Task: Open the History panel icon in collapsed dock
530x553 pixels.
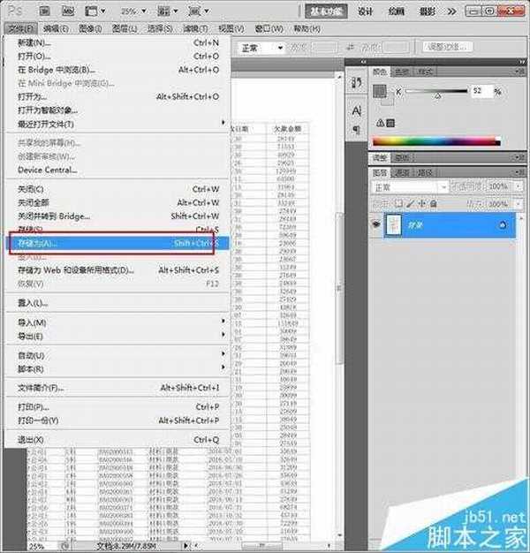Action: [357, 83]
